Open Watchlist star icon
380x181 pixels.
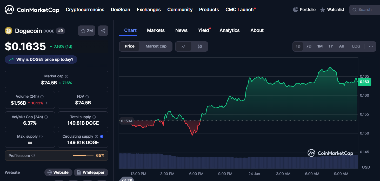click(x=323, y=10)
